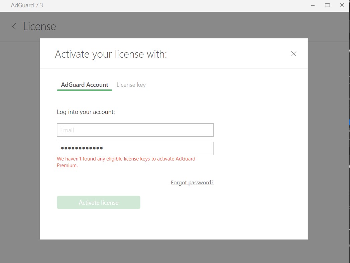
Task: Click the red no eligible license keys error
Action: click(x=126, y=159)
